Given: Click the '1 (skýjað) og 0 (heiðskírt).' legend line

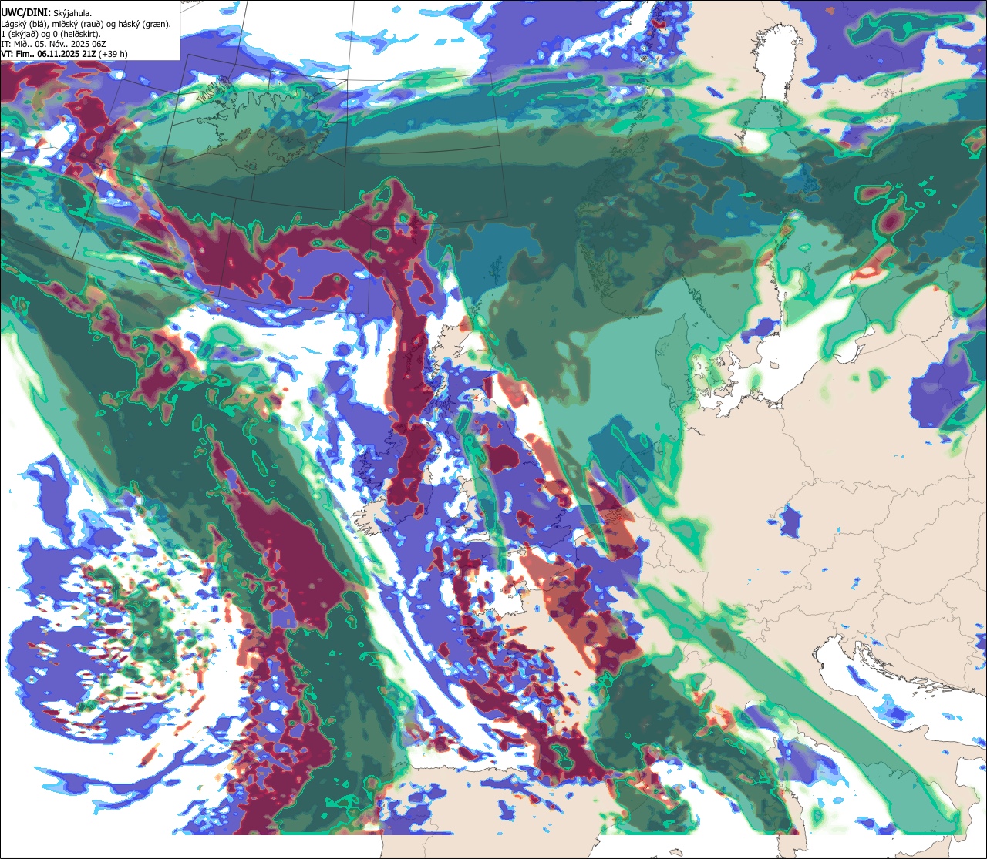Looking at the screenshot, I should pyautogui.click(x=51, y=34).
